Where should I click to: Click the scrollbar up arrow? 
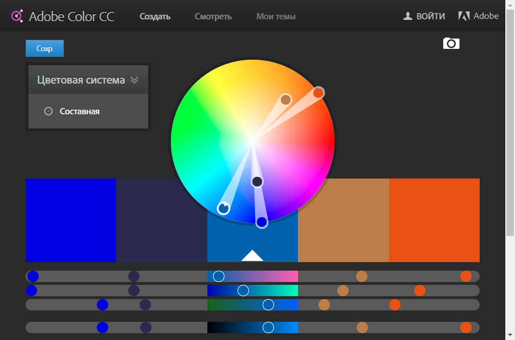[510, 4]
